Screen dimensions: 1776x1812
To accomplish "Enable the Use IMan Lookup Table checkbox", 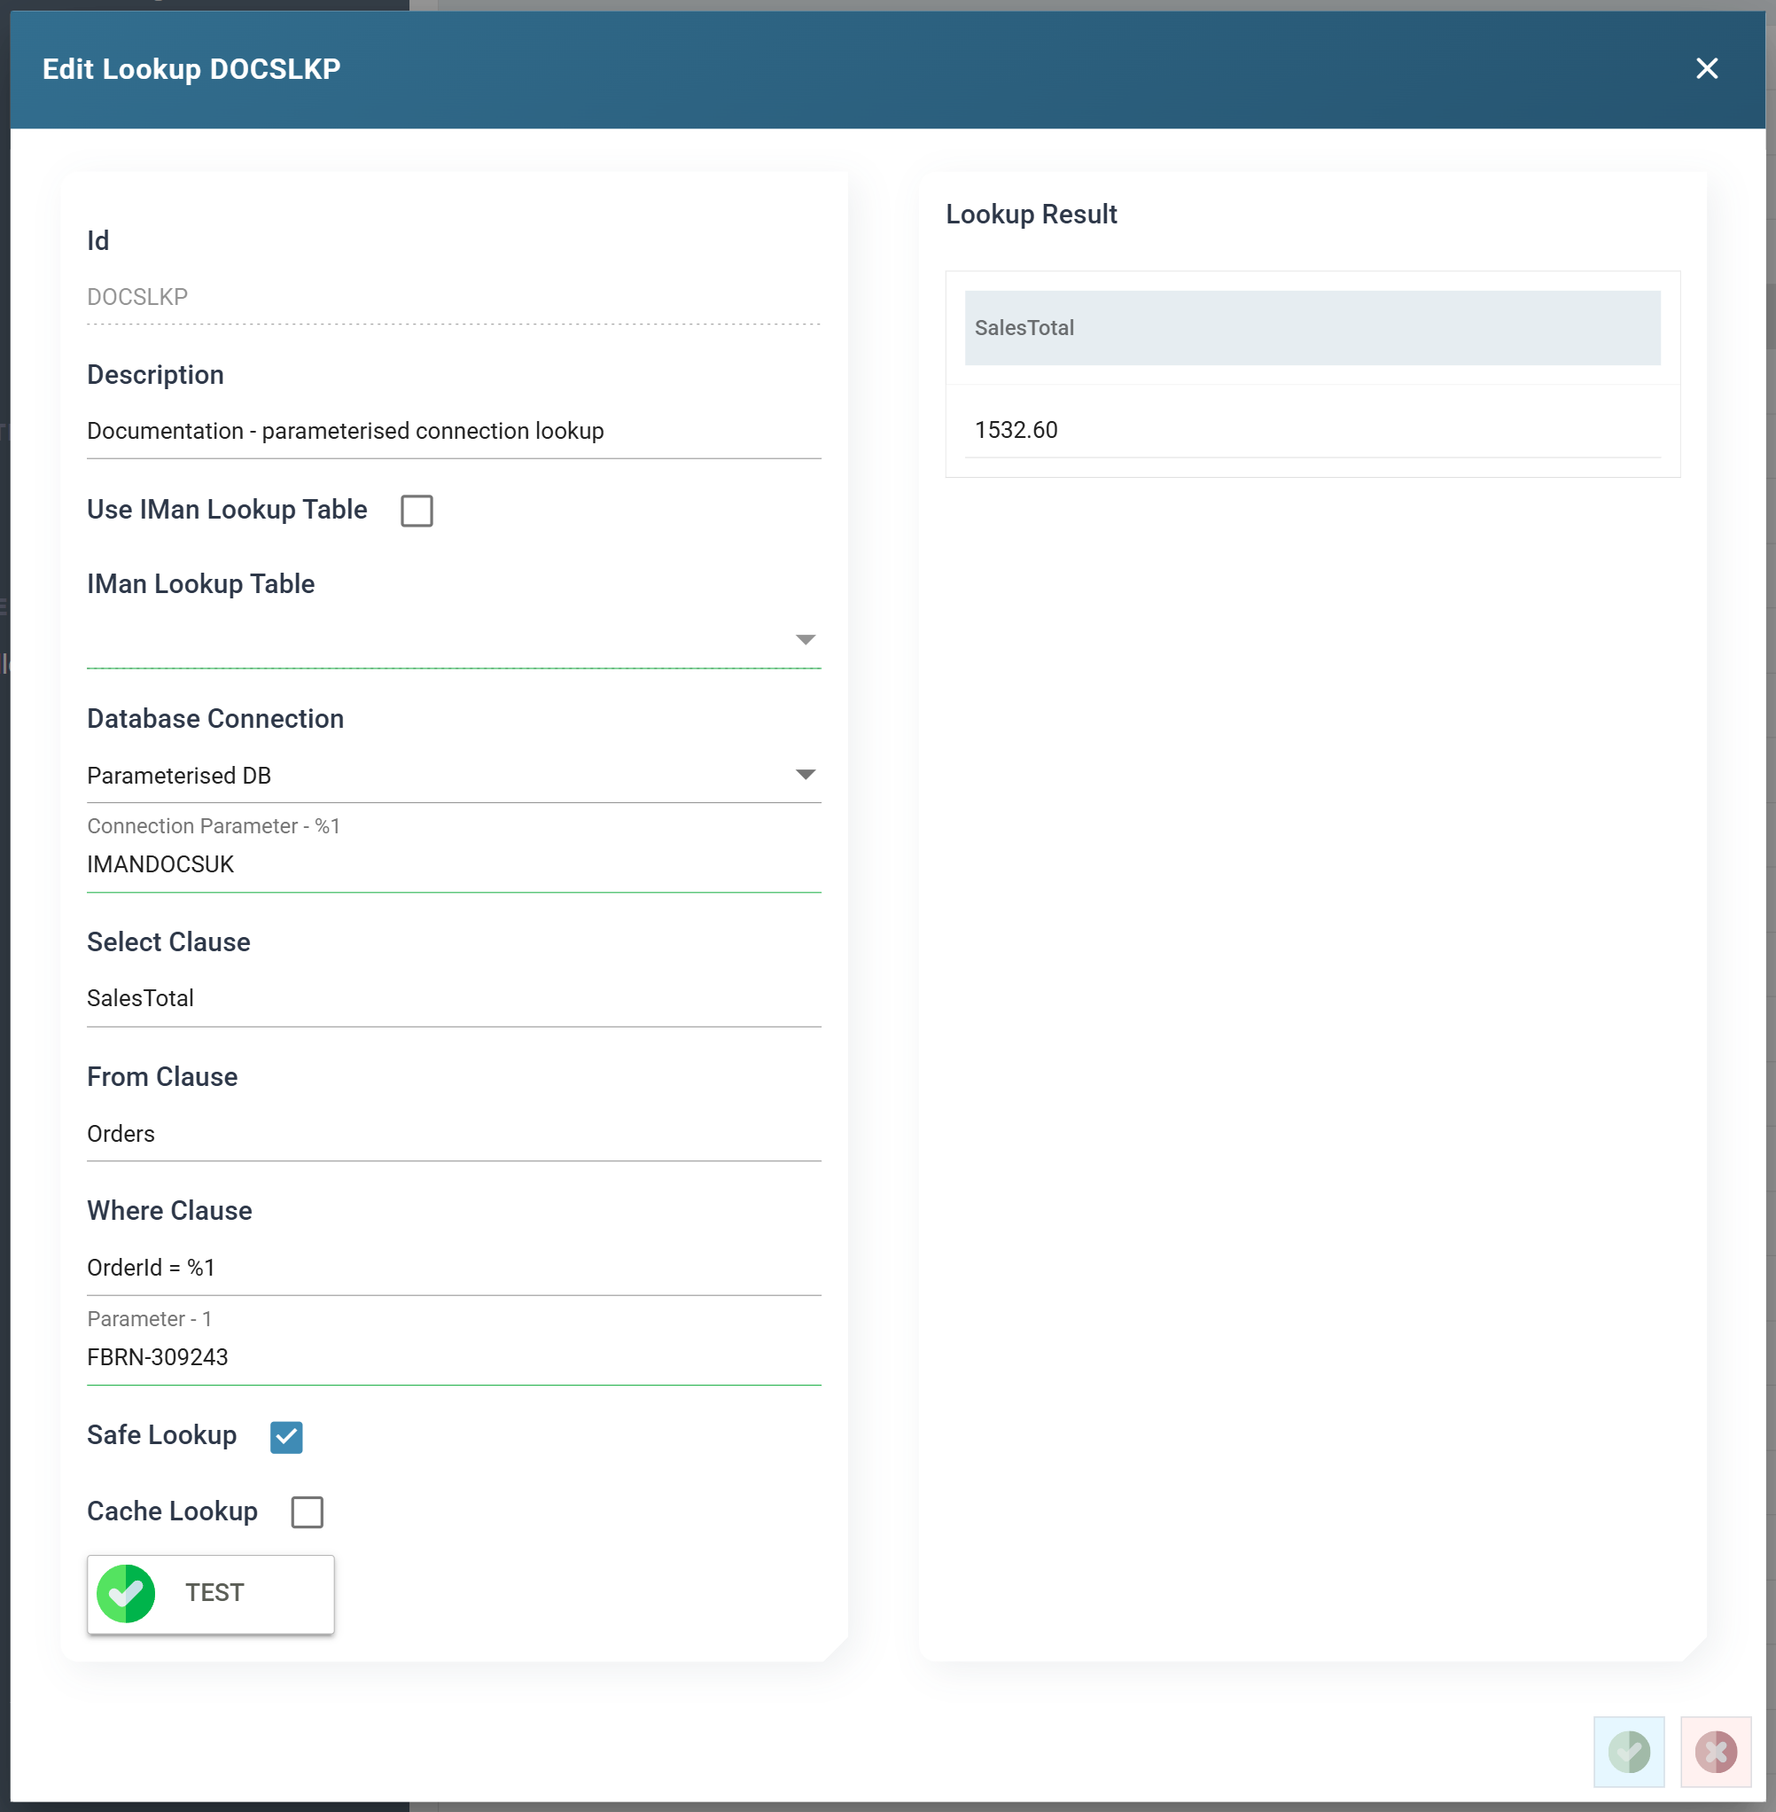I will (416, 511).
